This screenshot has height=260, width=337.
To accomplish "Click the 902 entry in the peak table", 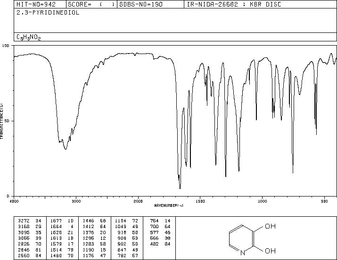I will [x=122, y=244].
